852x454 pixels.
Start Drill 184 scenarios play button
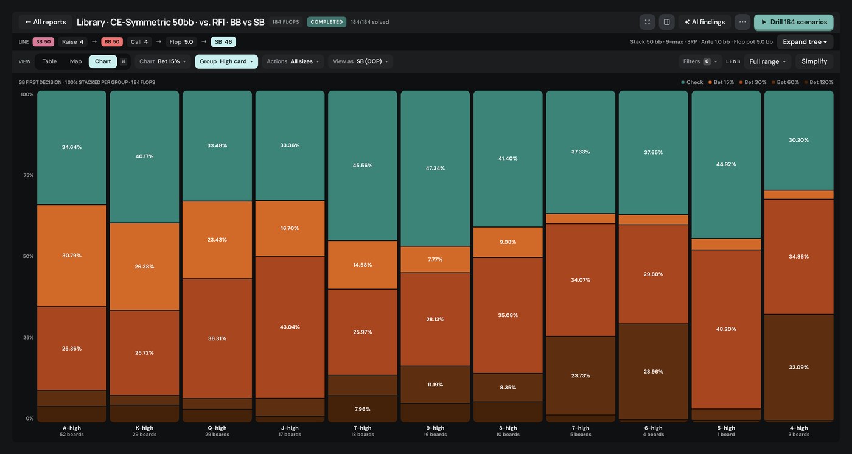tap(794, 22)
